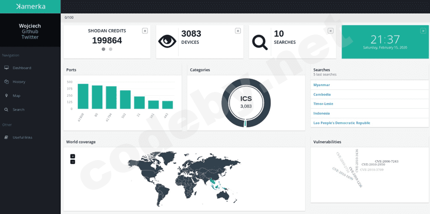Zoom in on the world map
The image size is (430, 214).
(73, 156)
